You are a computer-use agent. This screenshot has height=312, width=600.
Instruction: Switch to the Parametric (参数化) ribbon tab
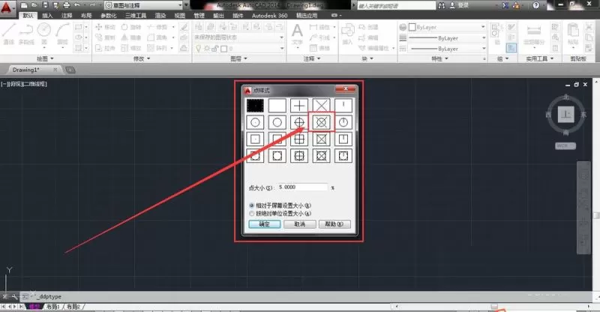pyautogui.click(x=108, y=15)
